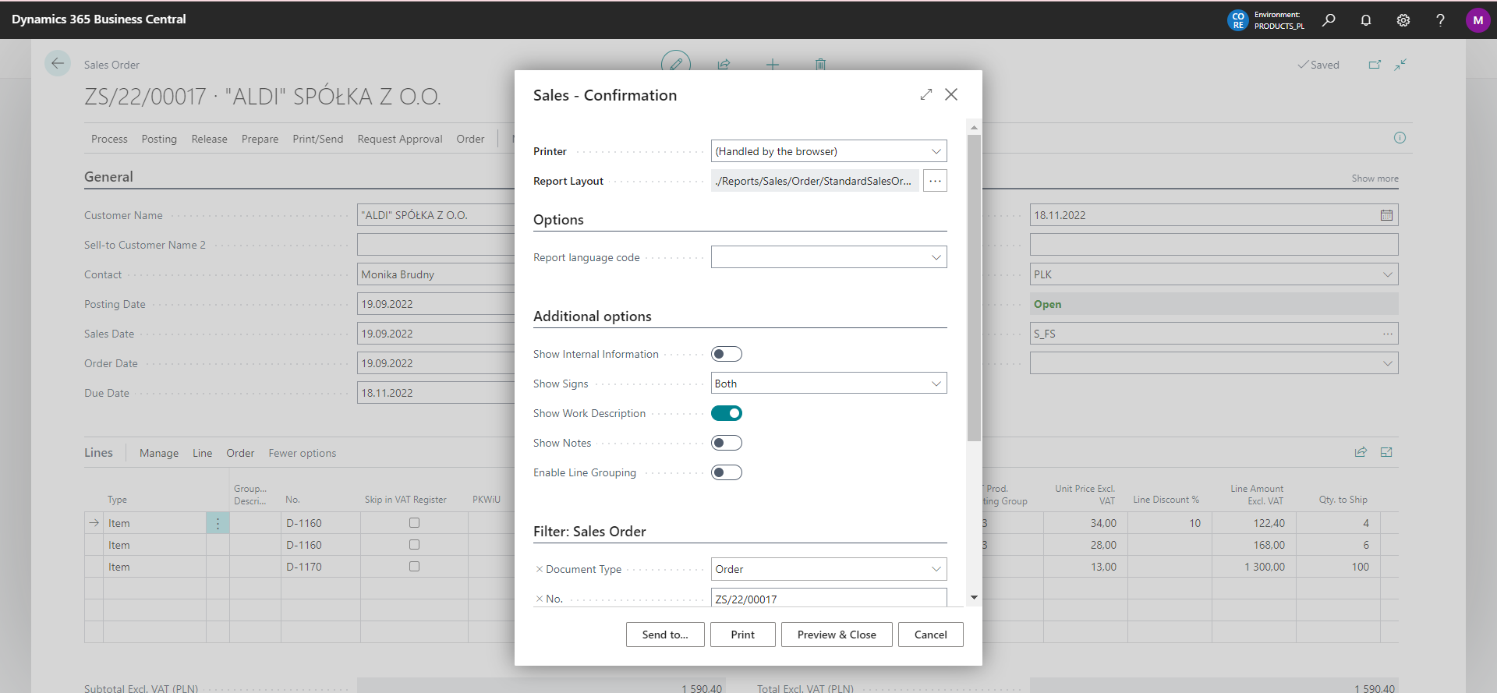
Task: Click the Print button
Action: click(x=743, y=635)
